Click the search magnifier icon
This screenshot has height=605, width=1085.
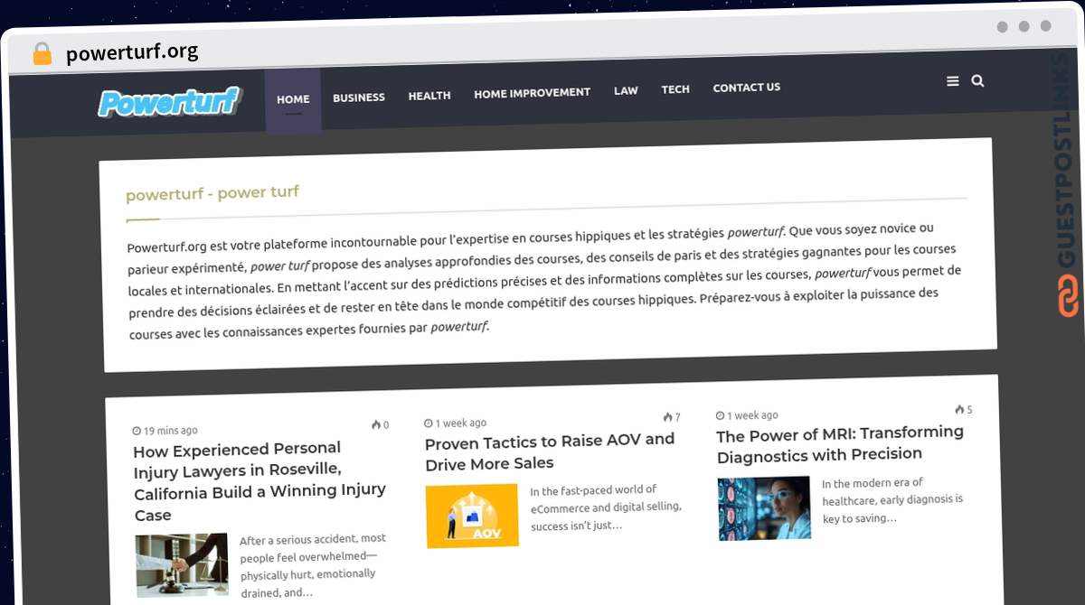(977, 81)
